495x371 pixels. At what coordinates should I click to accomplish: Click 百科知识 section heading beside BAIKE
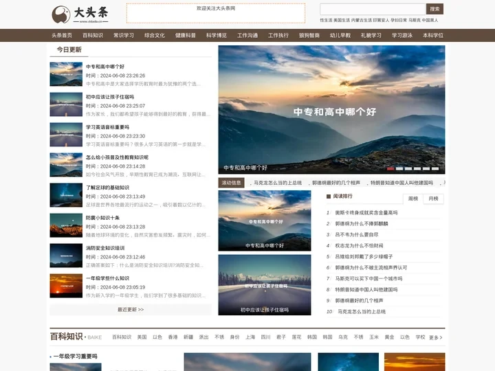pos(66,337)
